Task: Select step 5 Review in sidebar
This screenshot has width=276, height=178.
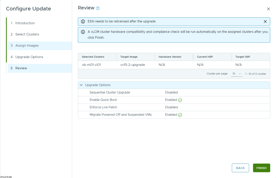Action: [x=21, y=68]
